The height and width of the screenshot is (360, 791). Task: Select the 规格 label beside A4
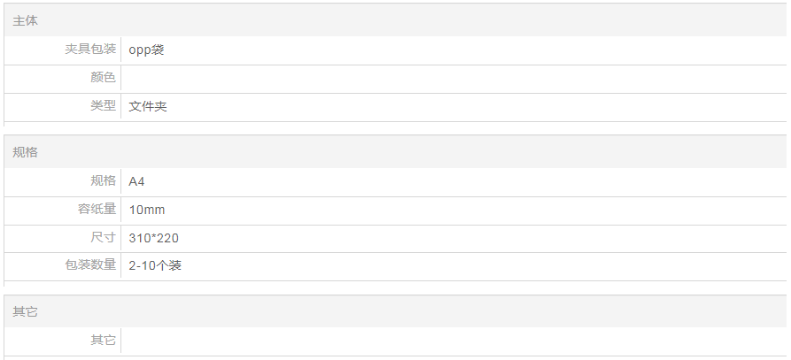pyautogui.click(x=104, y=181)
